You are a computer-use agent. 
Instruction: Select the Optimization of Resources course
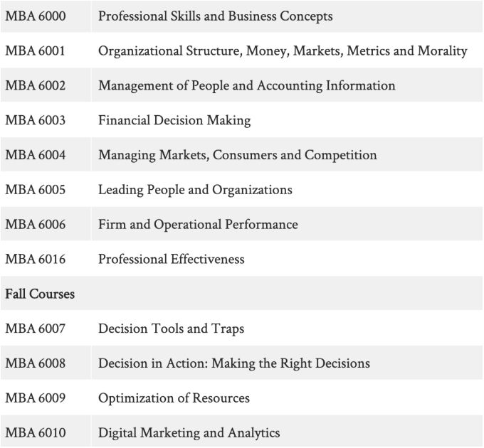tap(174, 398)
